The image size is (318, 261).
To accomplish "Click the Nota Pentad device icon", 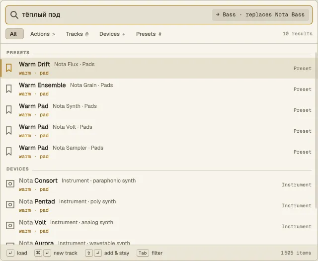I will click(10, 205).
